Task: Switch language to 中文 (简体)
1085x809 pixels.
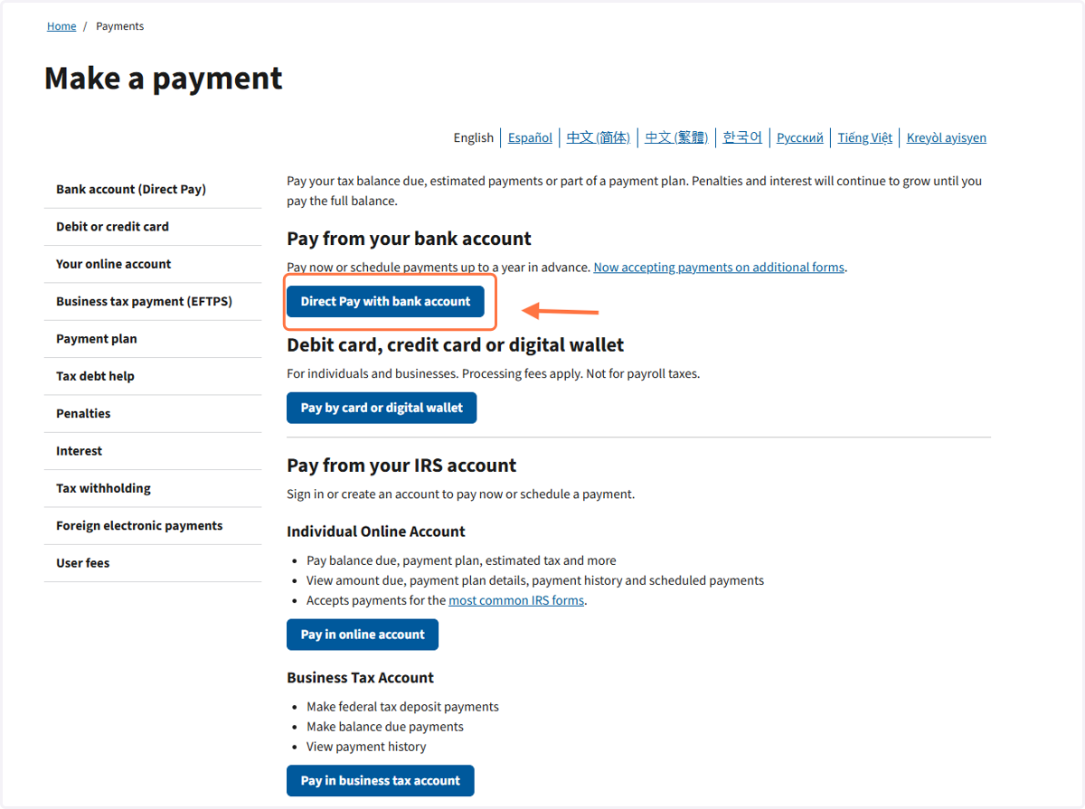Action: [x=599, y=137]
